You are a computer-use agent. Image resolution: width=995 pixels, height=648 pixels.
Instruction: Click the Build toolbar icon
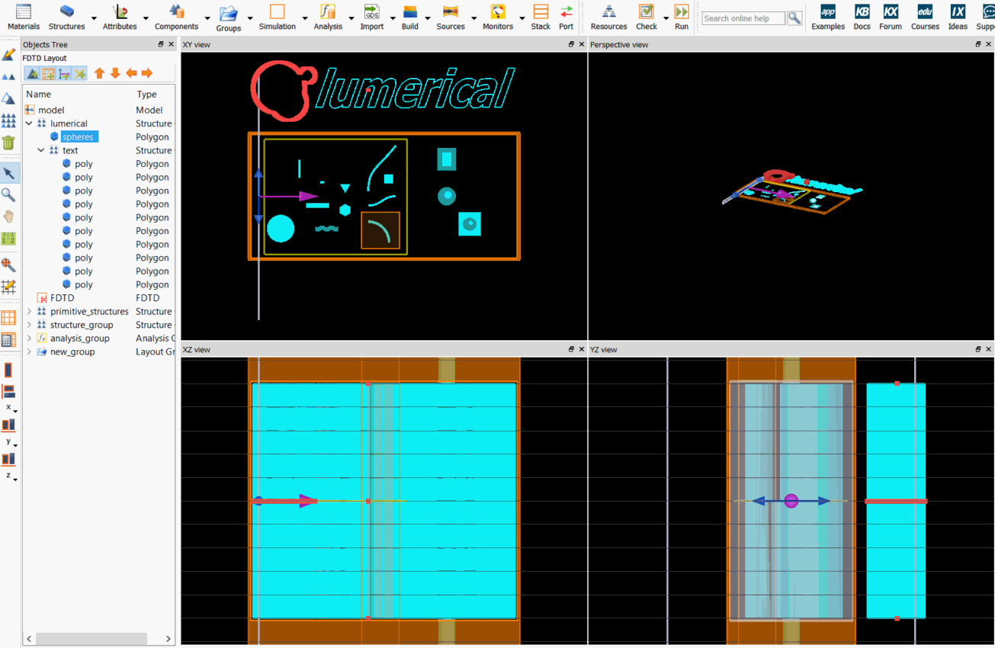pos(410,11)
